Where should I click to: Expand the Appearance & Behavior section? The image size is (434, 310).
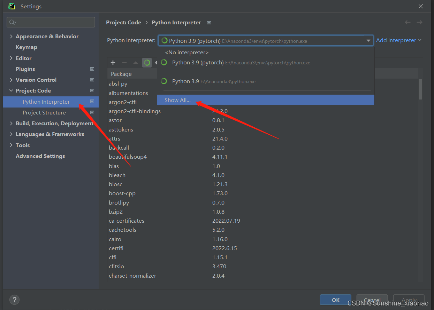10,36
